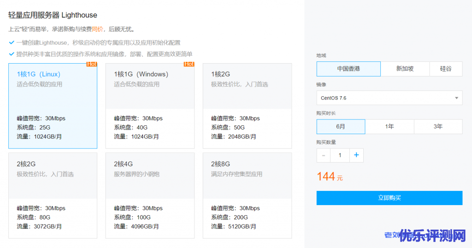The image size is (472, 248).
Task: Click Hot badge on Windows plan
Action: [189, 64]
